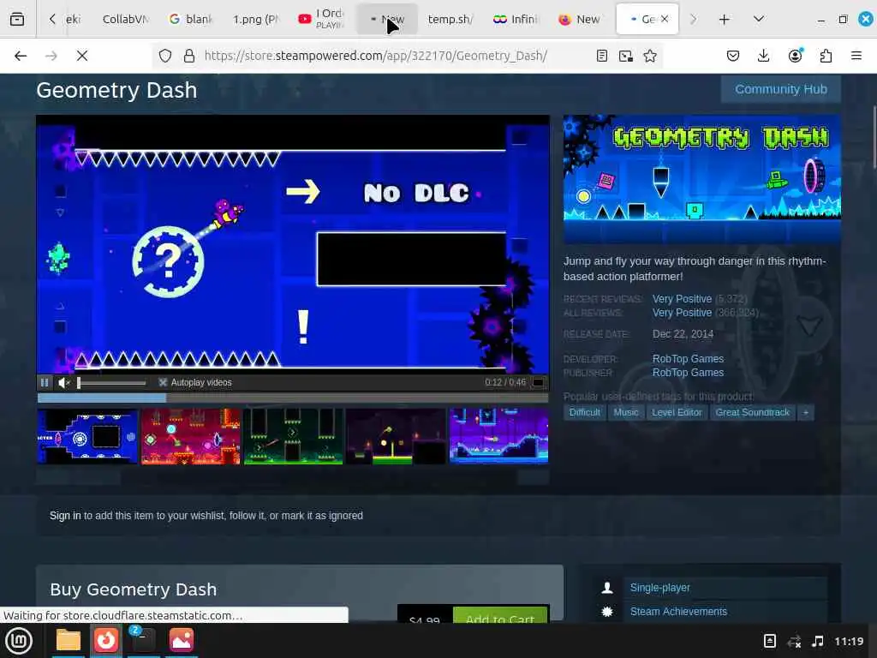Image resolution: width=877 pixels, height=658 pixels.
Task: Open a new tab with the plus button
Action: click(x=724, y=20)
